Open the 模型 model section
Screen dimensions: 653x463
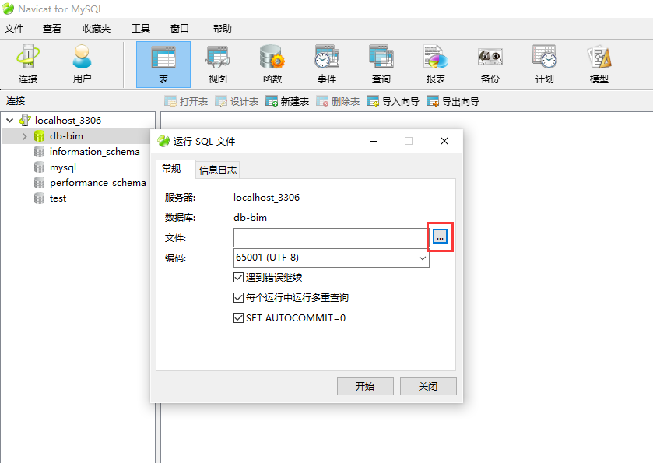(x=599, y=65)
